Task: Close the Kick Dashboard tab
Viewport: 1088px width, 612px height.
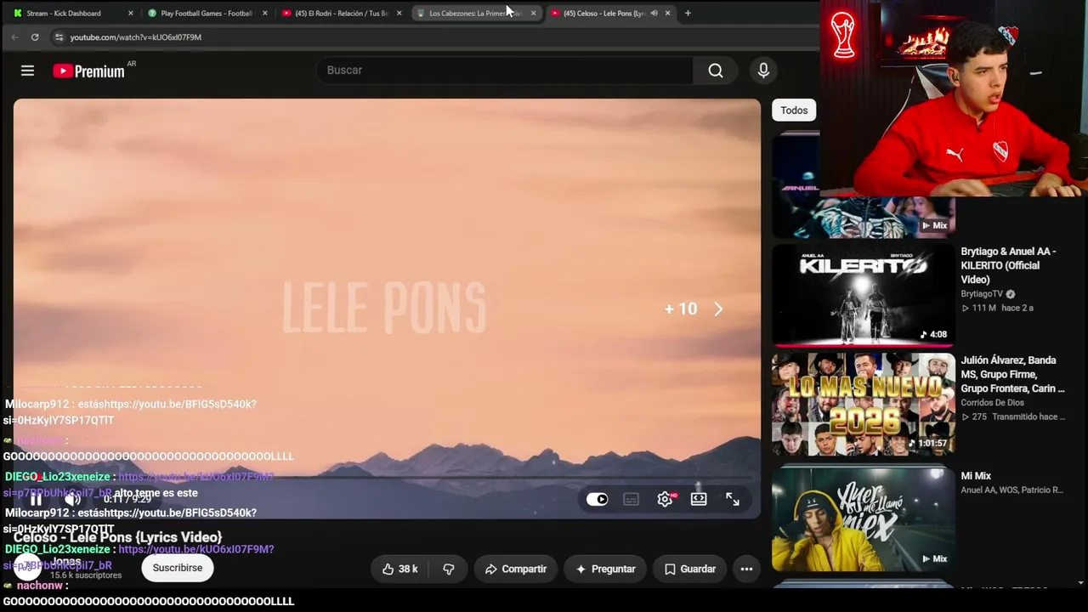Action: [130, 14]
